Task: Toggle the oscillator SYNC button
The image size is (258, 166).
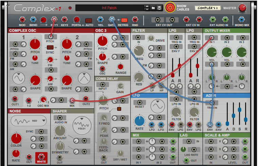Action: click(50, 47)
